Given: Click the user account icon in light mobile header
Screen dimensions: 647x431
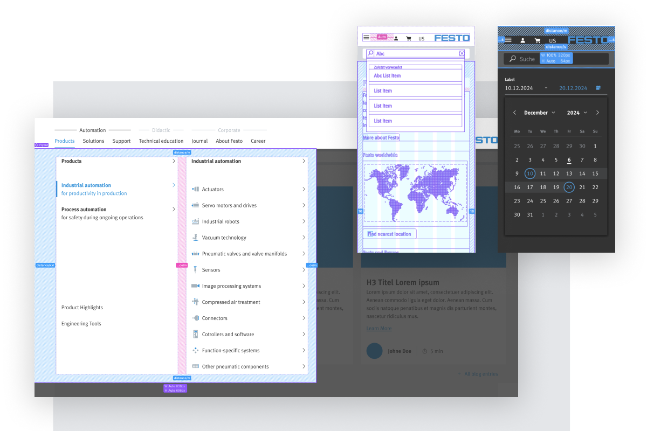Looking at the screenshot, I should pyautogui.click(x=396, y=38).
